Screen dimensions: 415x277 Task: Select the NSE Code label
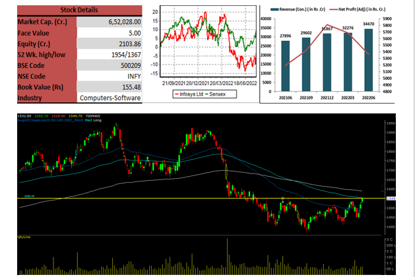coord(32,77)
